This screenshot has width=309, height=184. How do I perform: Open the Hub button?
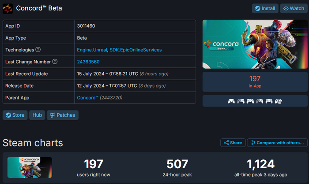[37, 115]
